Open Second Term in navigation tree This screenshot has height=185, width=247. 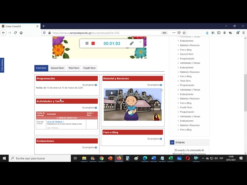coord(186,54)
